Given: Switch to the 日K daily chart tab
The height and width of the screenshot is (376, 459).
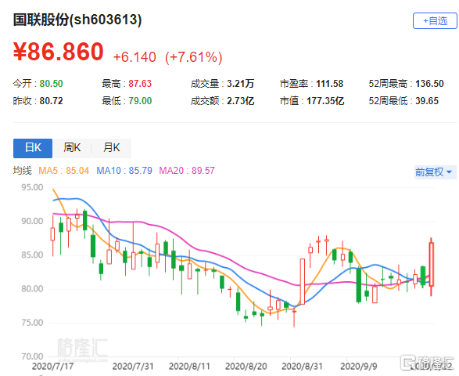Looking at the screenshot, I should click(33, 148).
